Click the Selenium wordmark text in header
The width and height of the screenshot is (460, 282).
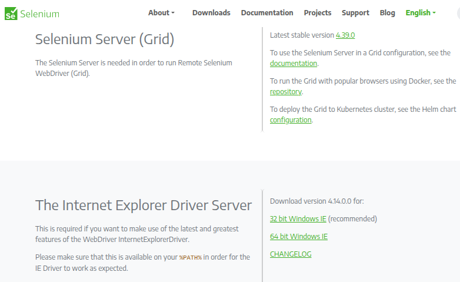(39, 14)
